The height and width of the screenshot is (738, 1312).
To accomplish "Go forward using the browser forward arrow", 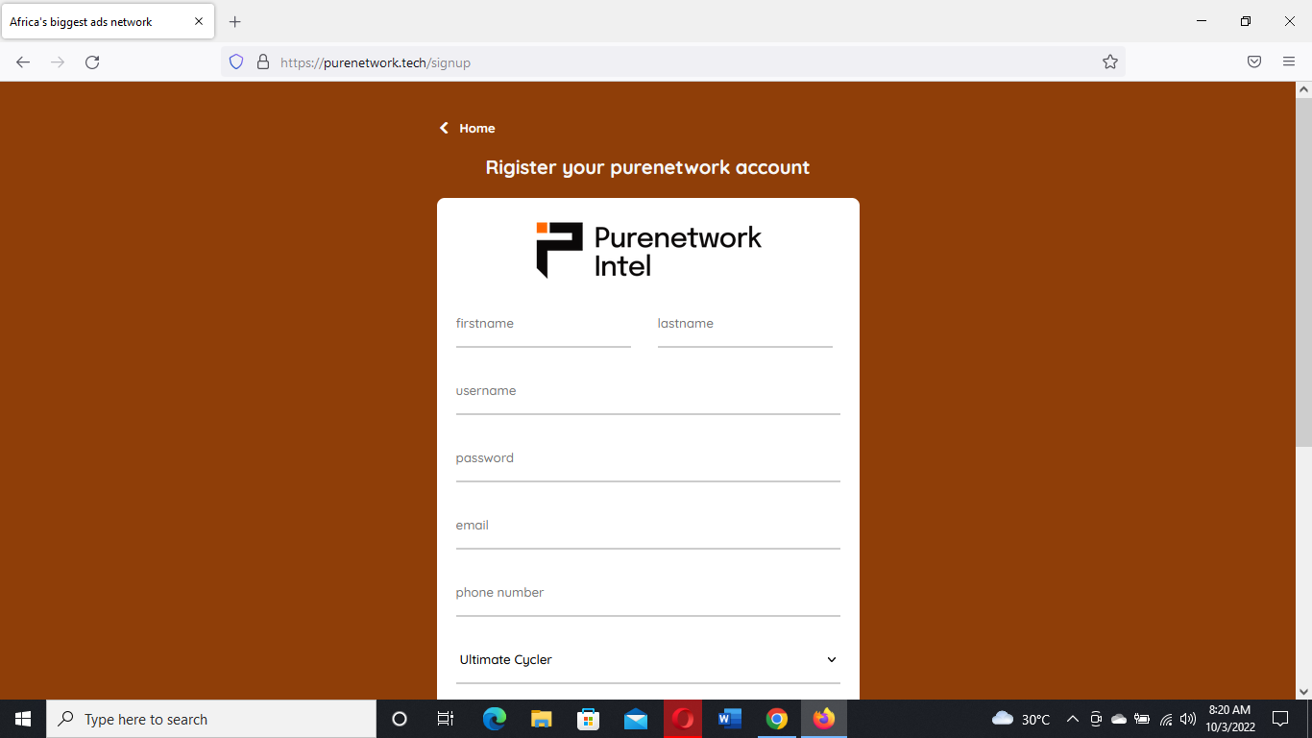I will (x=58, y=61).
